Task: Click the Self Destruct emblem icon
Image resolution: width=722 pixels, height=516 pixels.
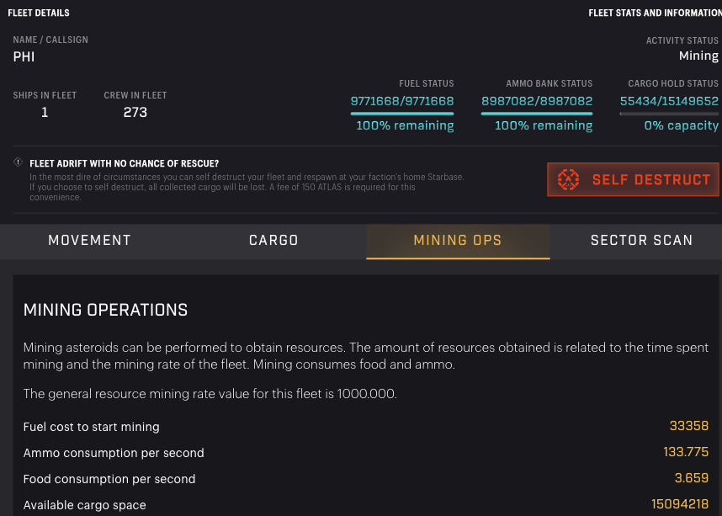Action: coord(570,179)
